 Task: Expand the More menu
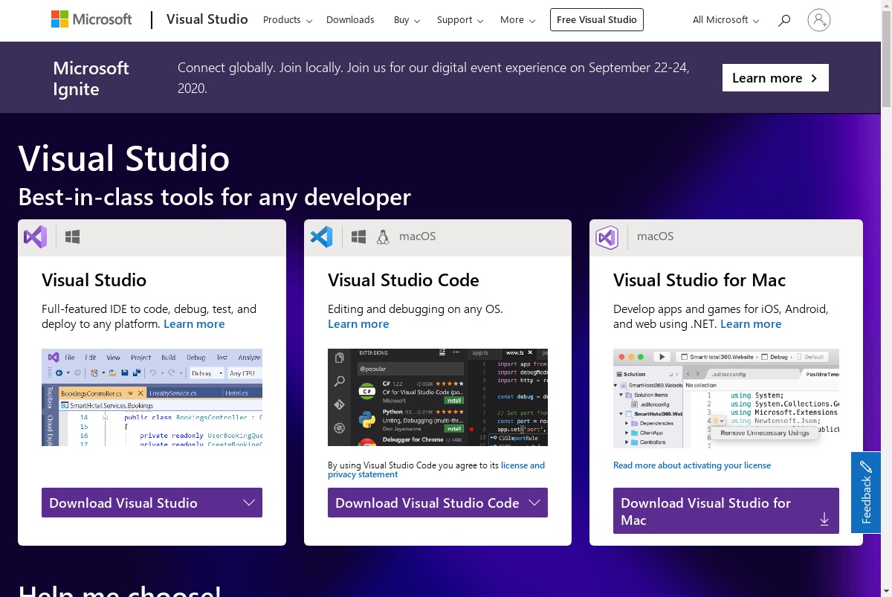[x=518, y=20]
